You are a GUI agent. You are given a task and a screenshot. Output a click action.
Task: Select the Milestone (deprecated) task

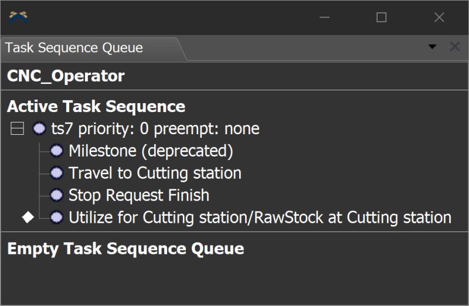tap(151, 151)
